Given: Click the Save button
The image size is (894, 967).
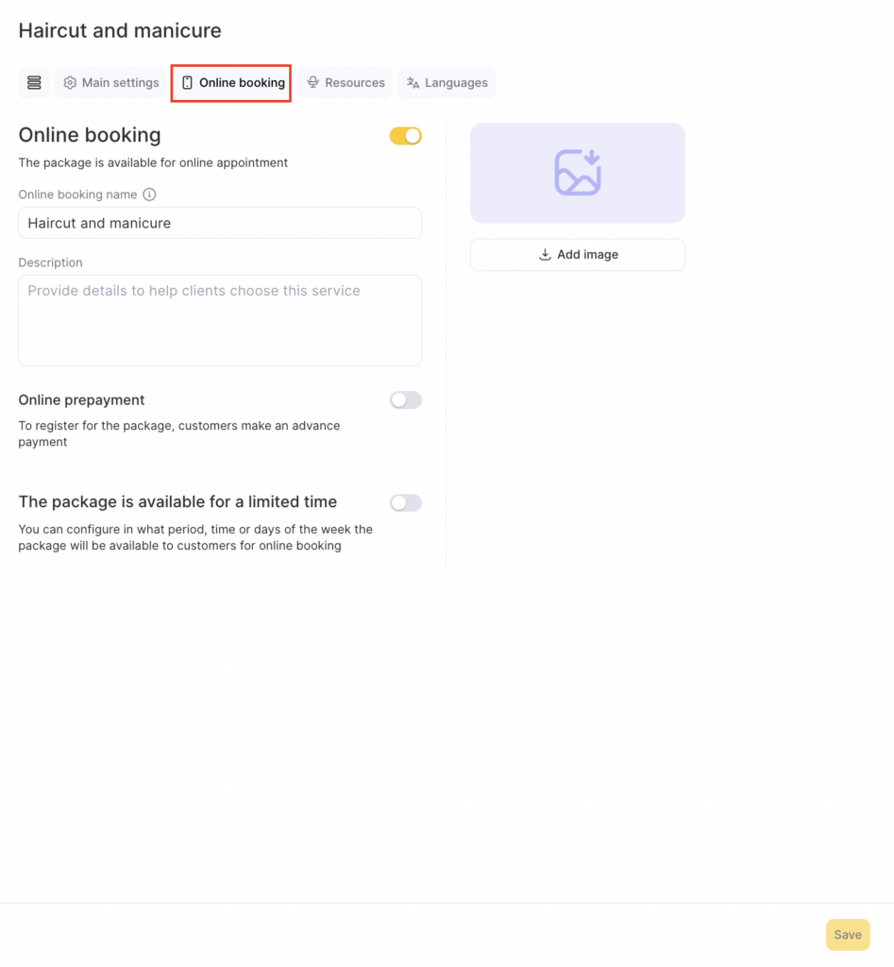Looking at the screenshot, I should click(847, 935).
